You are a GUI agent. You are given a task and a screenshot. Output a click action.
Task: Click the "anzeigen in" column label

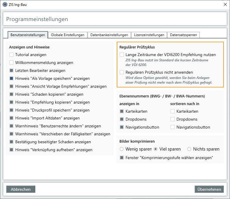pyautogui.click(x=129, y=104)
